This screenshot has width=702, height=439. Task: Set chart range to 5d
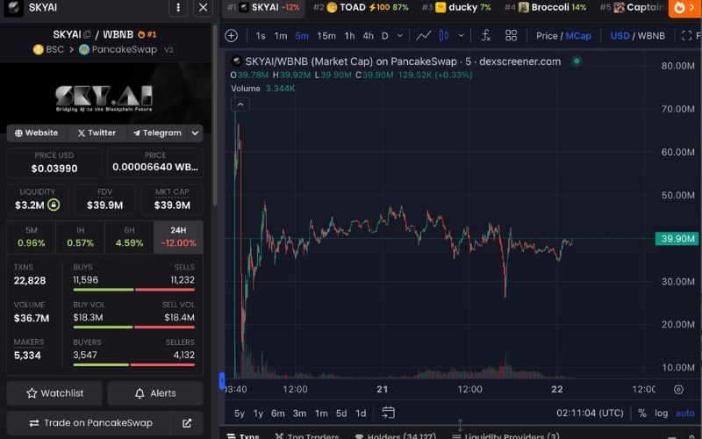(x=341, y=414)
